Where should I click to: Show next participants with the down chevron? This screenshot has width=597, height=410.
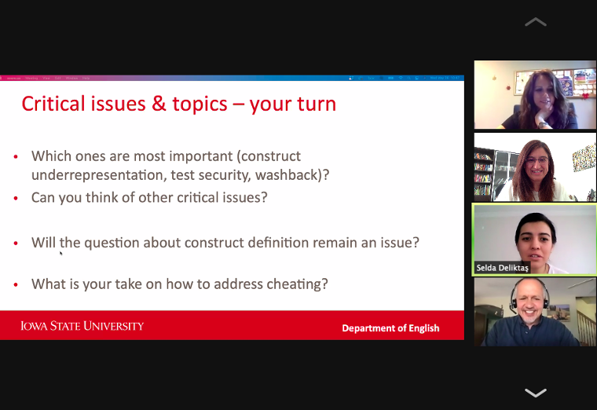coord(535,393)
